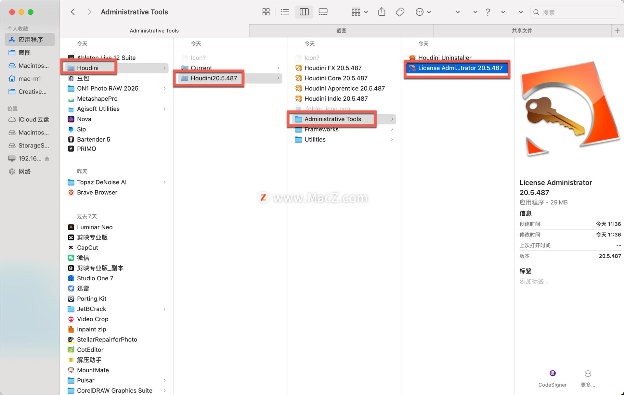Open the group-by options dropdown

[359, 12]
